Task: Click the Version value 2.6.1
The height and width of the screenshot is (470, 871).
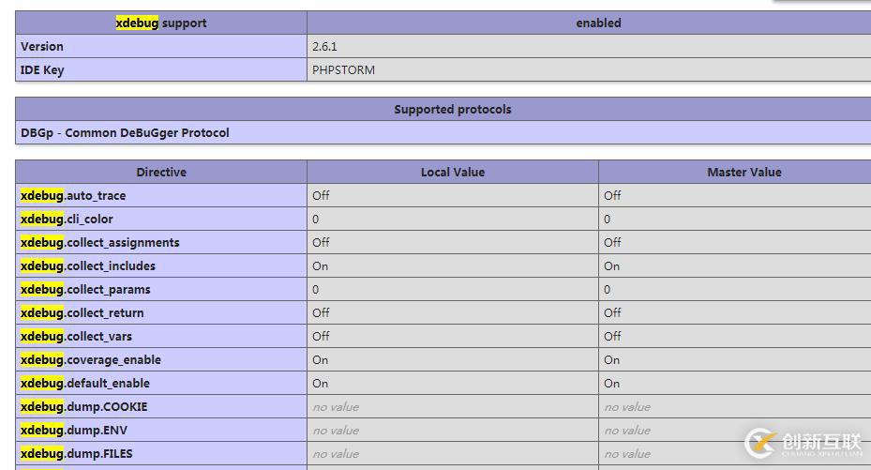Action: [x=324, y=46]
